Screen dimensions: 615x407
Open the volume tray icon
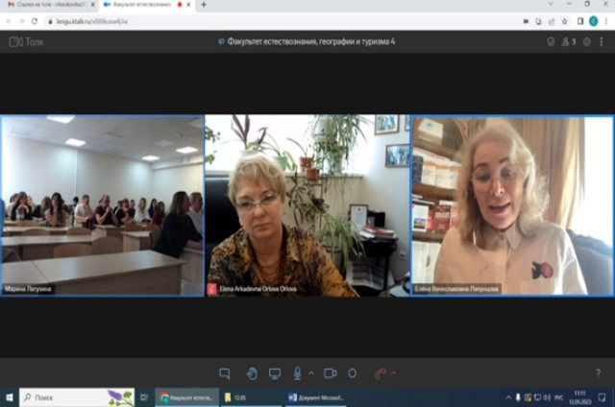pos(547,397)
